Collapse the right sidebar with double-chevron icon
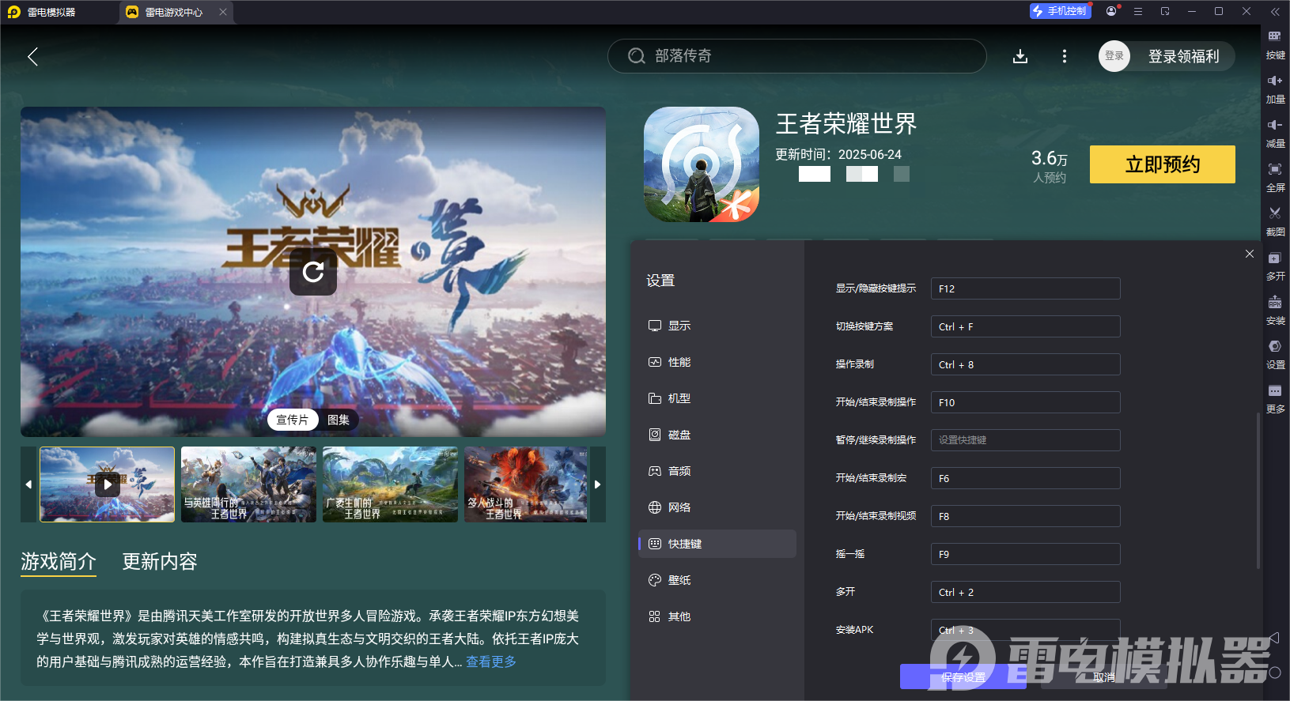Image resolution: width=1290 pixels, height=701 pixels. [1275, 11]
